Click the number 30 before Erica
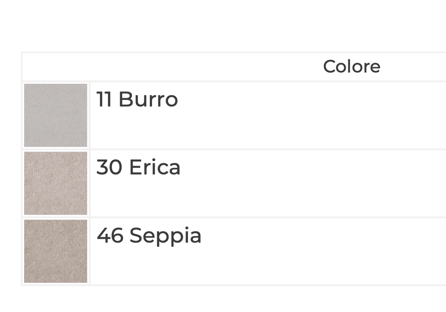This screenshot has height=312, width=446. point(109,167)
